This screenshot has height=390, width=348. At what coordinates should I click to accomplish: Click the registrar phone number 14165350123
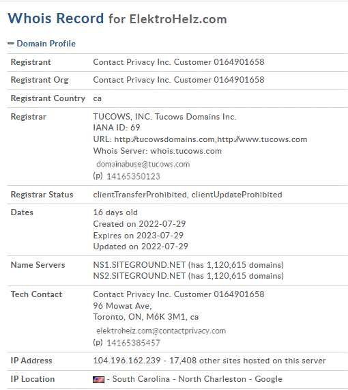[133, 176]
